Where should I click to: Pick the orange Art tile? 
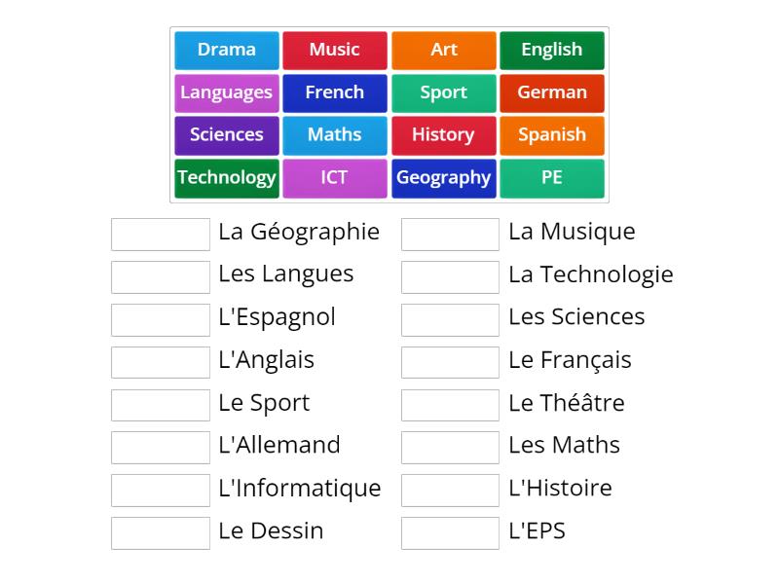[443, 50]
